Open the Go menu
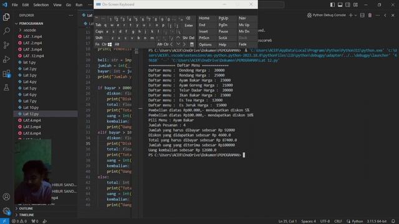This screenshot has width=399, height=224. pos(69,5)
